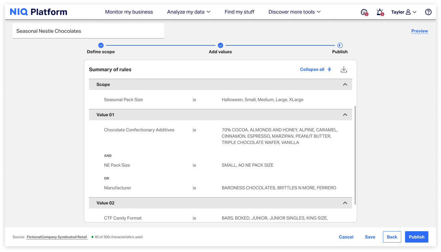Collapse all rule sections
Image resolution: width=441 pixels, height=252 pixels.
click(315, 70)
